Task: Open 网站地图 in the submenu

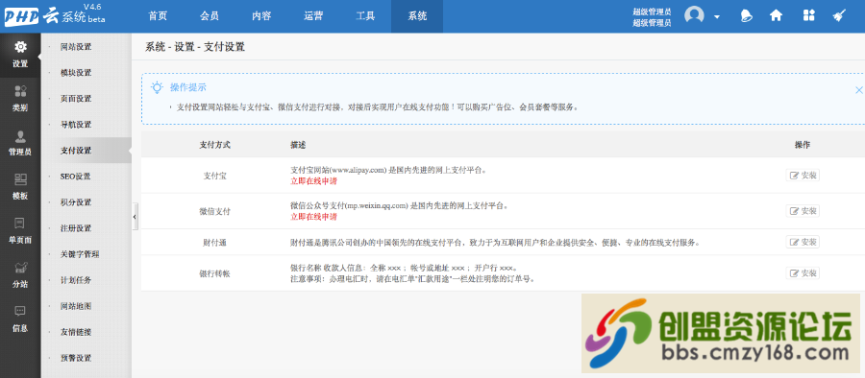Action: pos(76,306)
